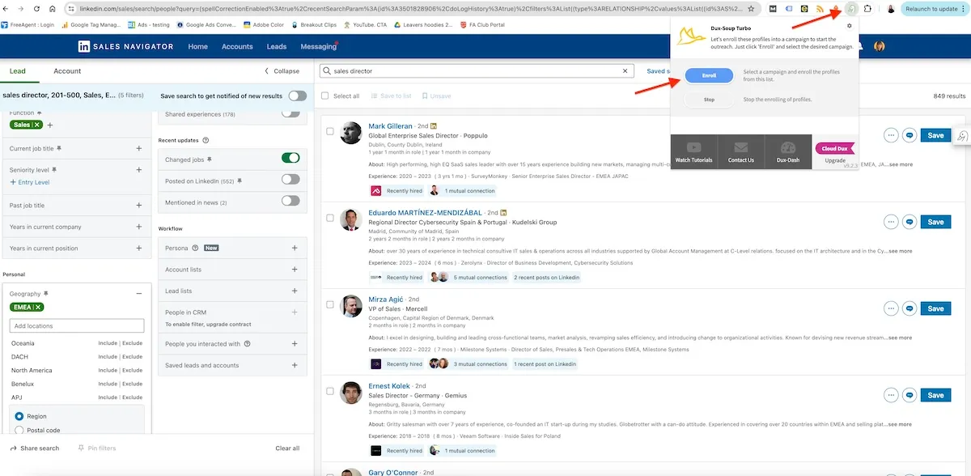Switch to the Account tab
Image resolution: width=971 pixels, height=476 pixels.
67,70
